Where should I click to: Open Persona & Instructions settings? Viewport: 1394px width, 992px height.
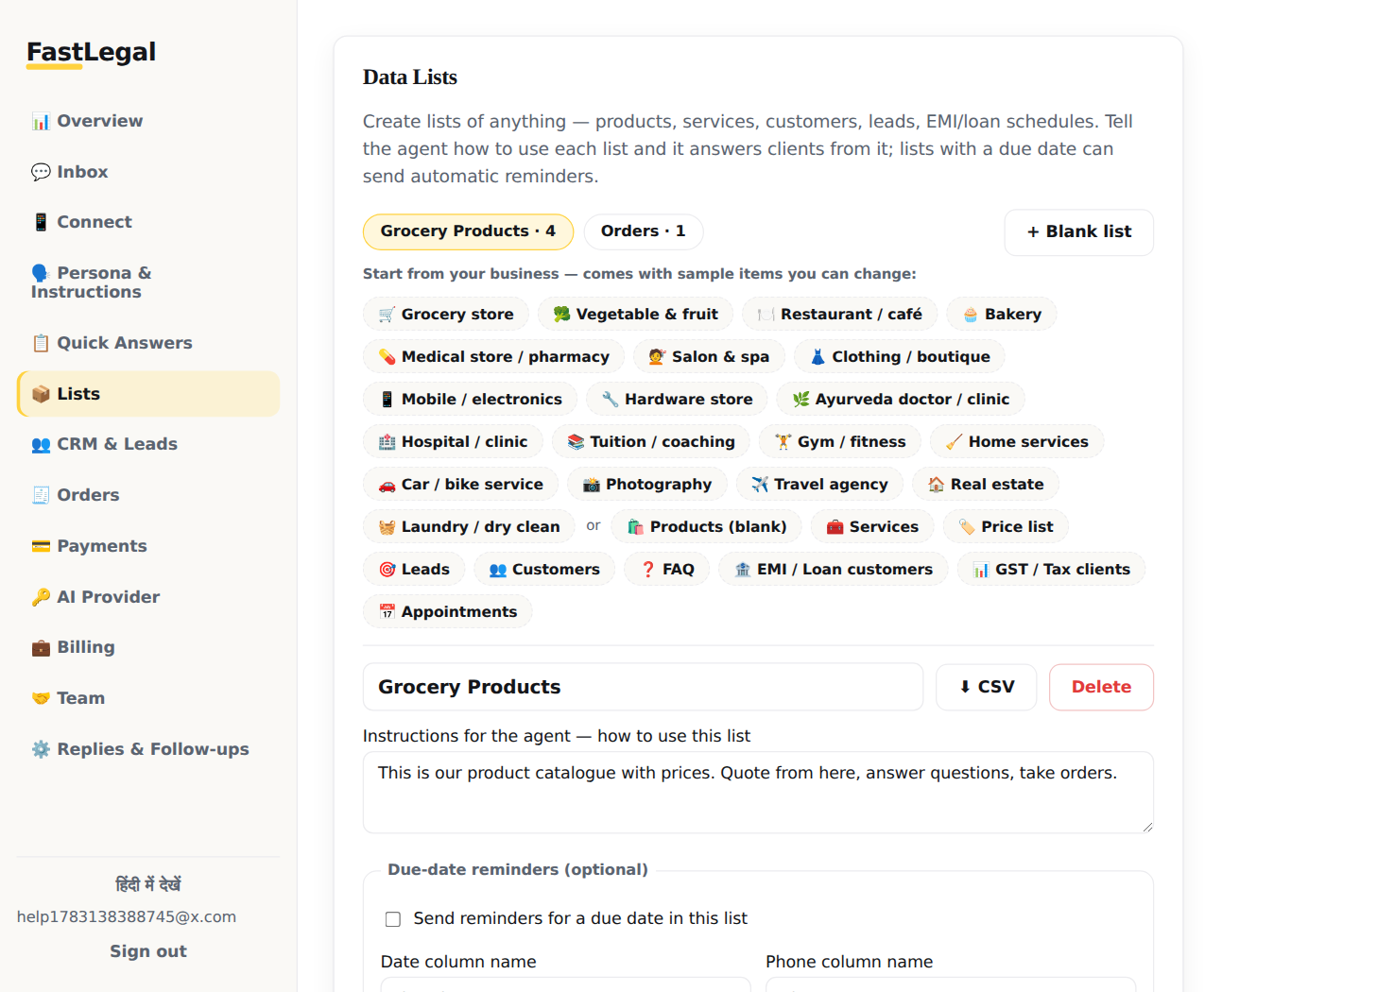click(148, 282)
